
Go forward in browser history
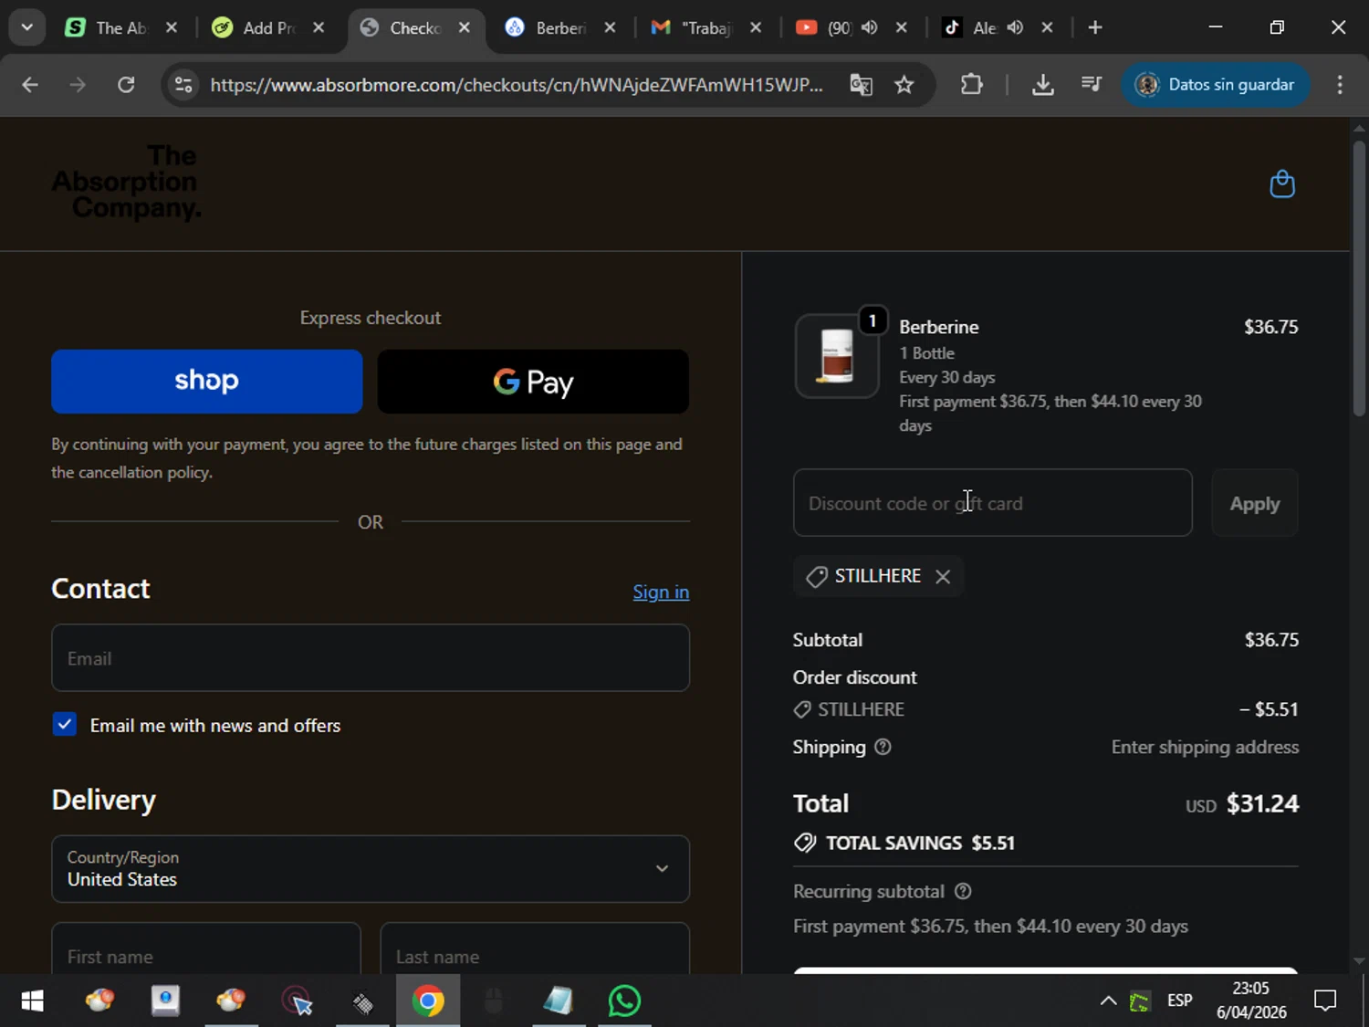tap(78, 85)
